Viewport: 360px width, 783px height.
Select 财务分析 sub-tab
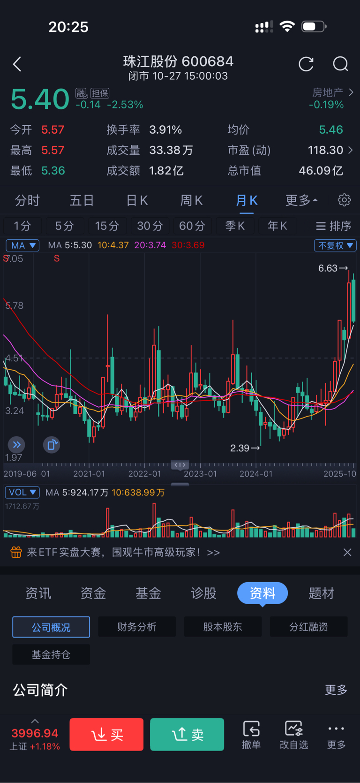(x=137, y=627)
